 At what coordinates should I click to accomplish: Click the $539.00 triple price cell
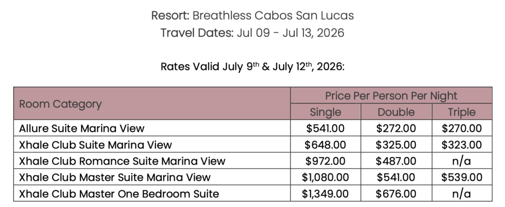click(x=462, y=177)
